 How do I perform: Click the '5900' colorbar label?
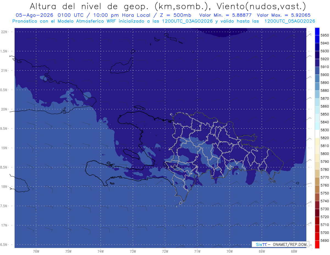click(324, 75)
